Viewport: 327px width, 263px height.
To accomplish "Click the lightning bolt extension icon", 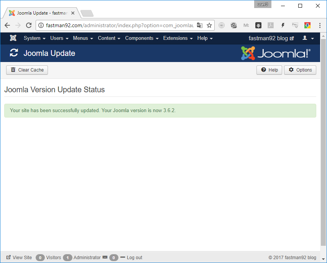I will (283, 25).
